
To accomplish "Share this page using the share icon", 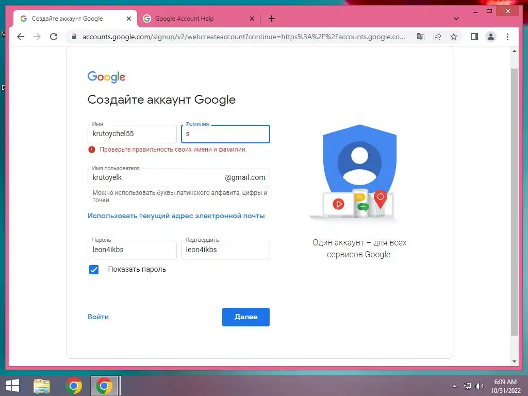I will (x=437, y=37).
